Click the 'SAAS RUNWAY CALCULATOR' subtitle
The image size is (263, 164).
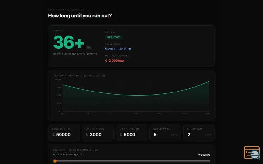coord(66,10)
